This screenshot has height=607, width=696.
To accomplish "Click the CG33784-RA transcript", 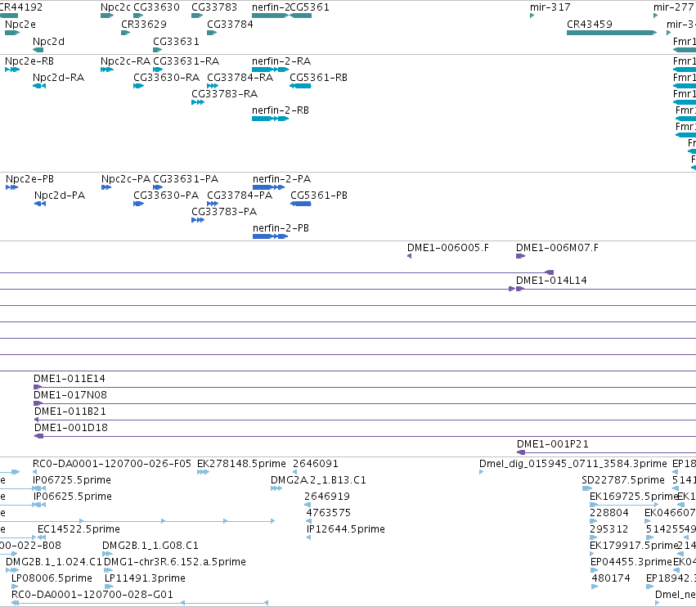I will [213, 86].
